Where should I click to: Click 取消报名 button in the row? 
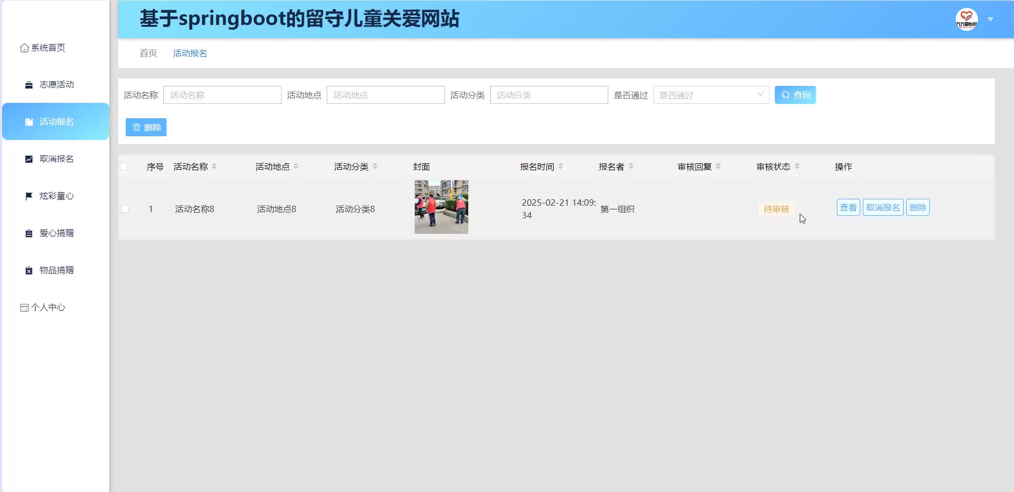tap(882, 207)
